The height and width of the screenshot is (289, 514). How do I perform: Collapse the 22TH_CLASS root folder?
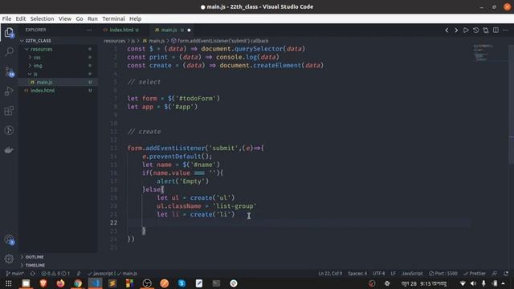pyautogui.click(x=38, y=41)
